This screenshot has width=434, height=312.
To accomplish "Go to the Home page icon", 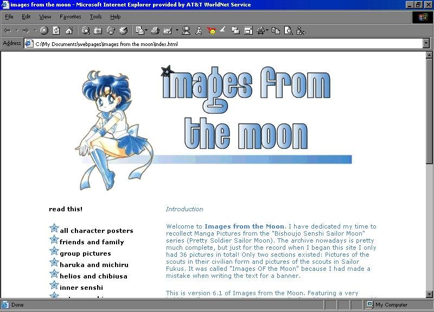I will [69, 30].
